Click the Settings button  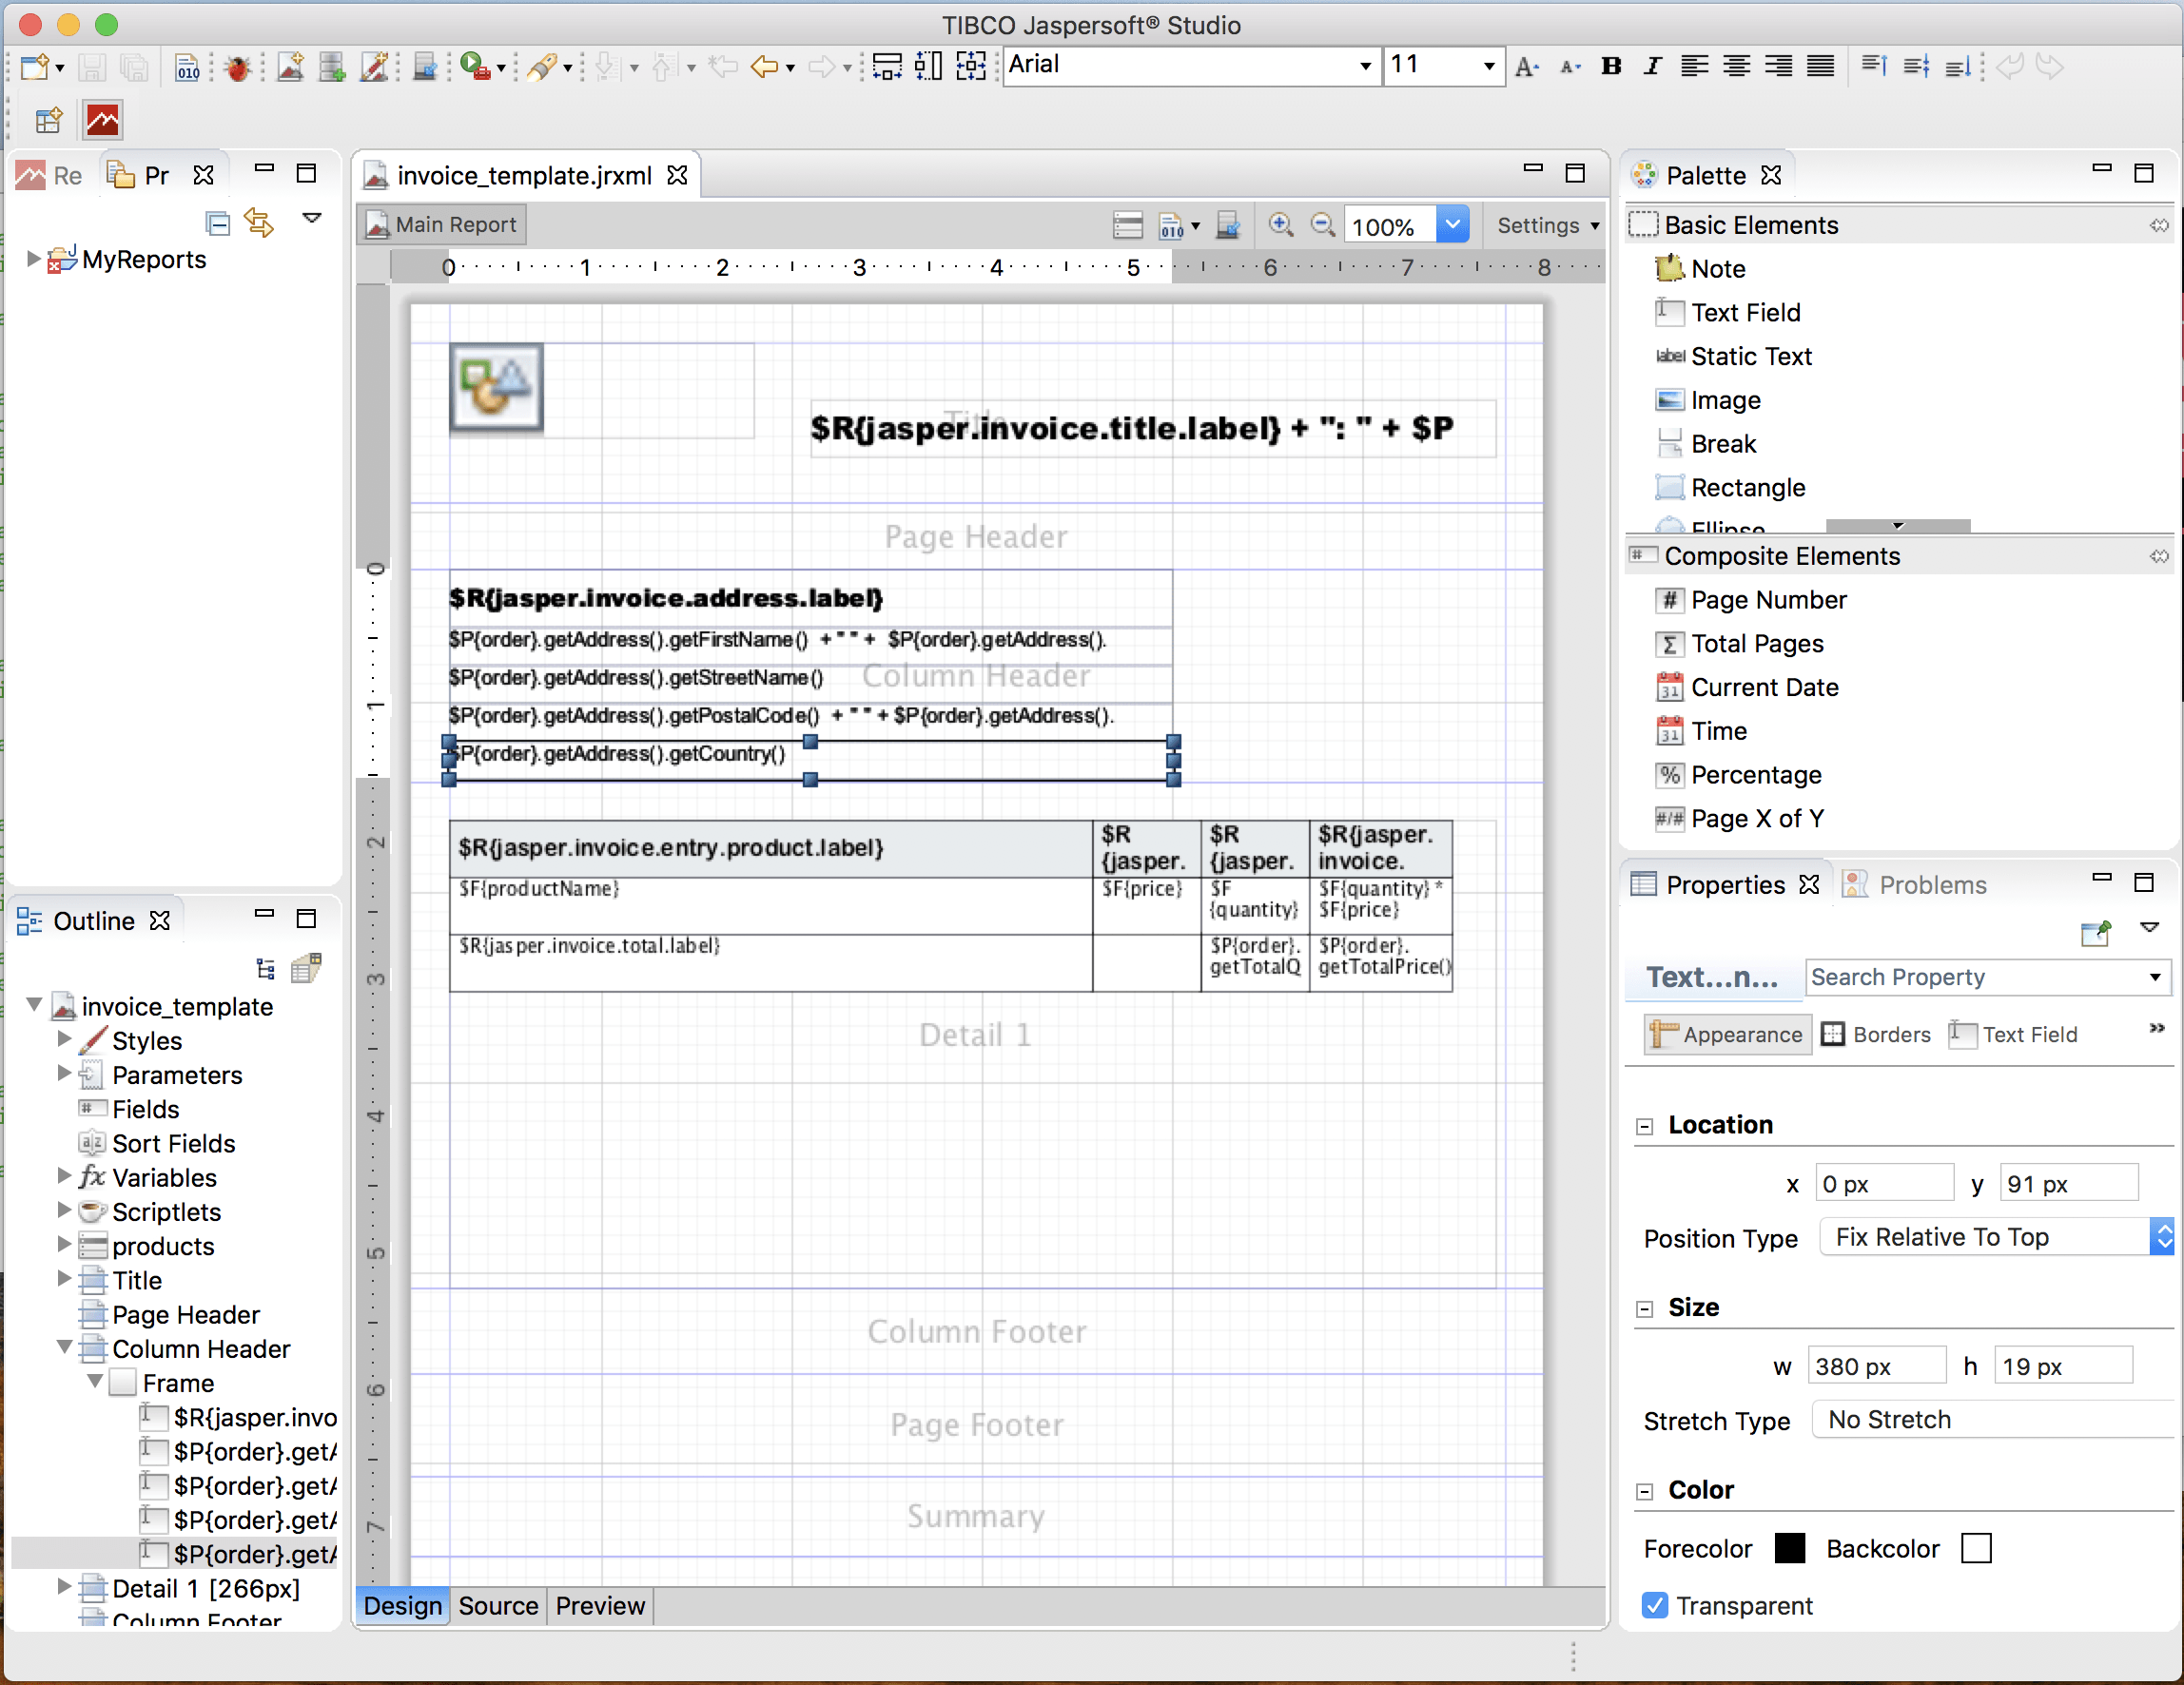pyautogui.click(x=1546, y=224)
